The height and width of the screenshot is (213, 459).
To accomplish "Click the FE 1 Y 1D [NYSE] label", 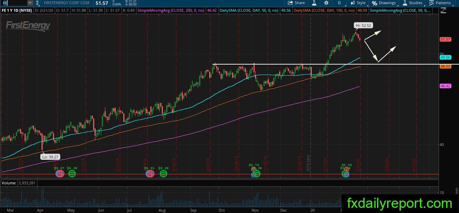I will click(x=17, y=11).
